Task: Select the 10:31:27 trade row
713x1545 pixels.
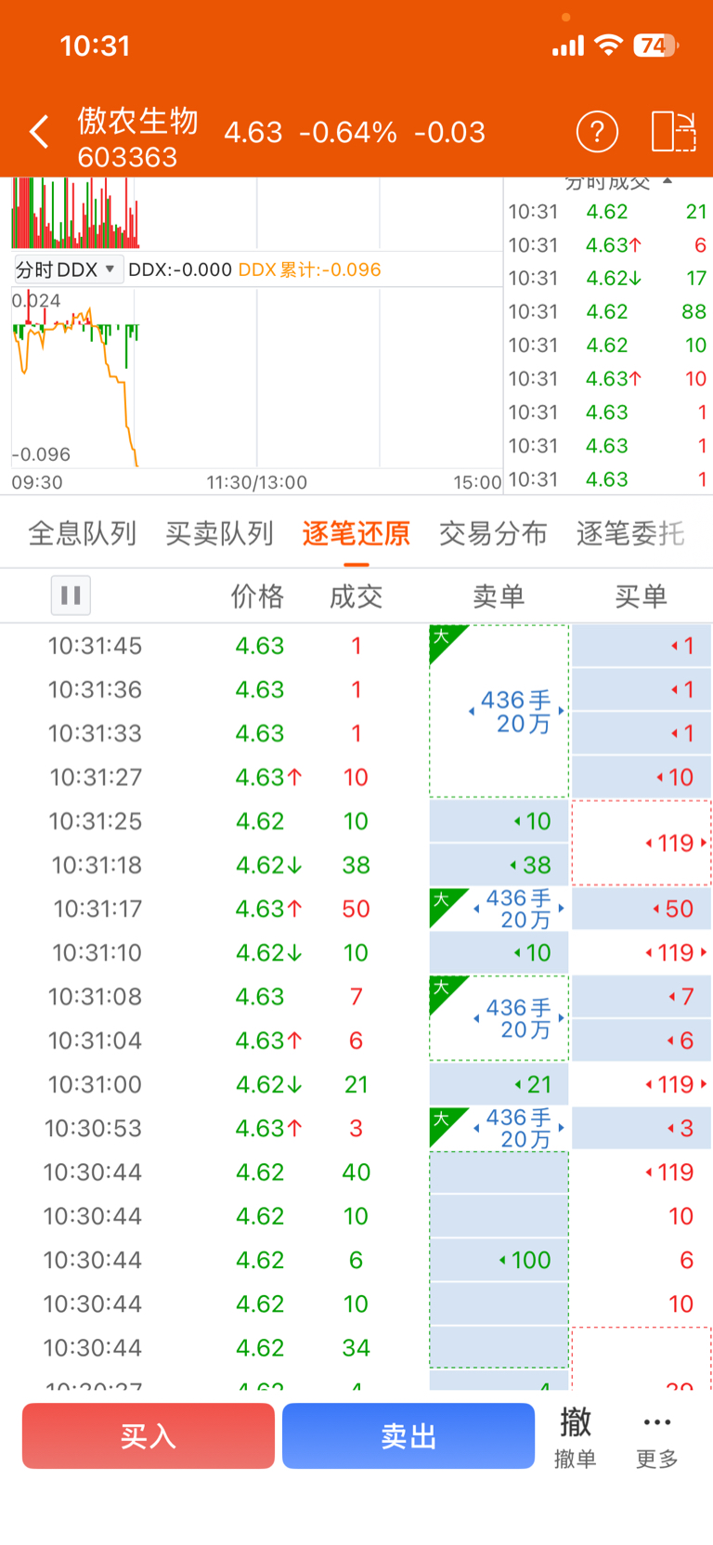Action: tap(356, 777)
